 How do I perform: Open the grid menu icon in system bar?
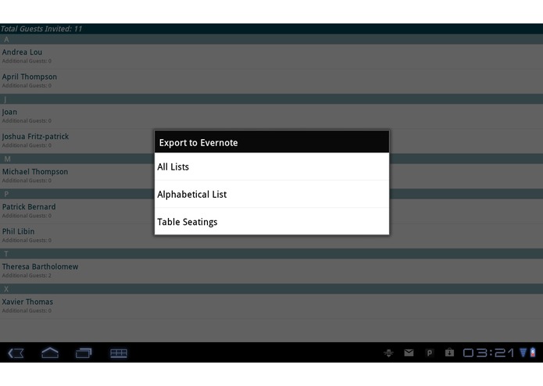[x=119, y=353]
